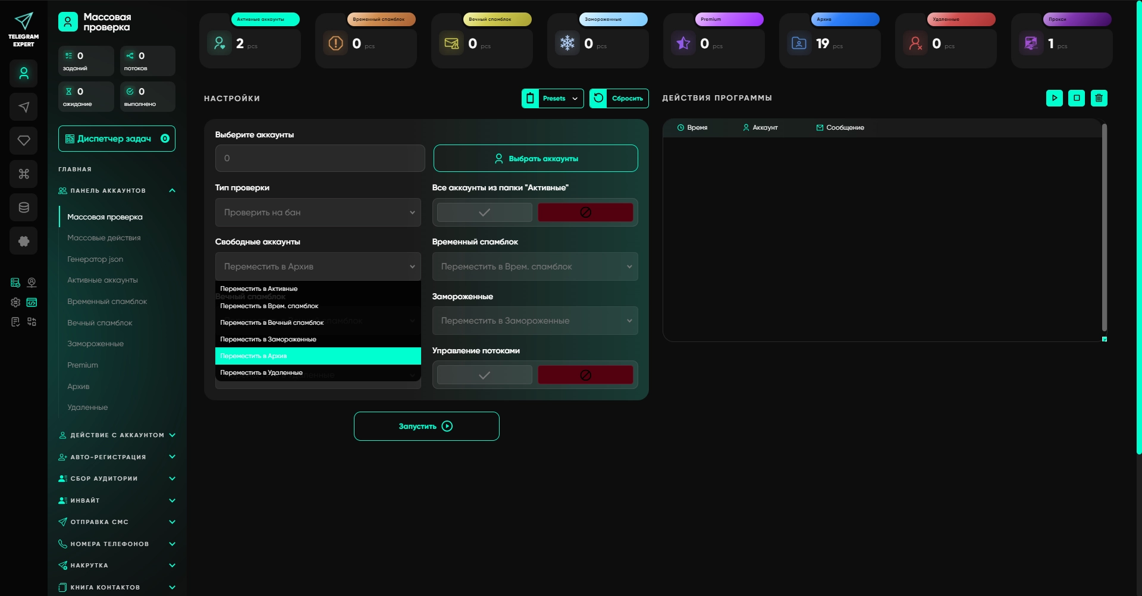
Task: Open the command key icon section
Action: point(24,174)
